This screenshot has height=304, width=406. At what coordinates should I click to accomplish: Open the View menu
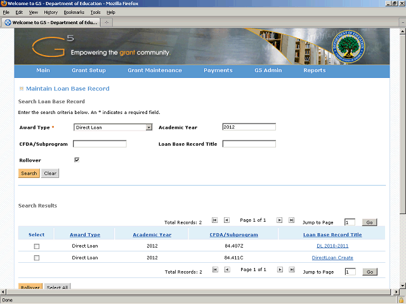pyautogui.click(x=34, y=13)
